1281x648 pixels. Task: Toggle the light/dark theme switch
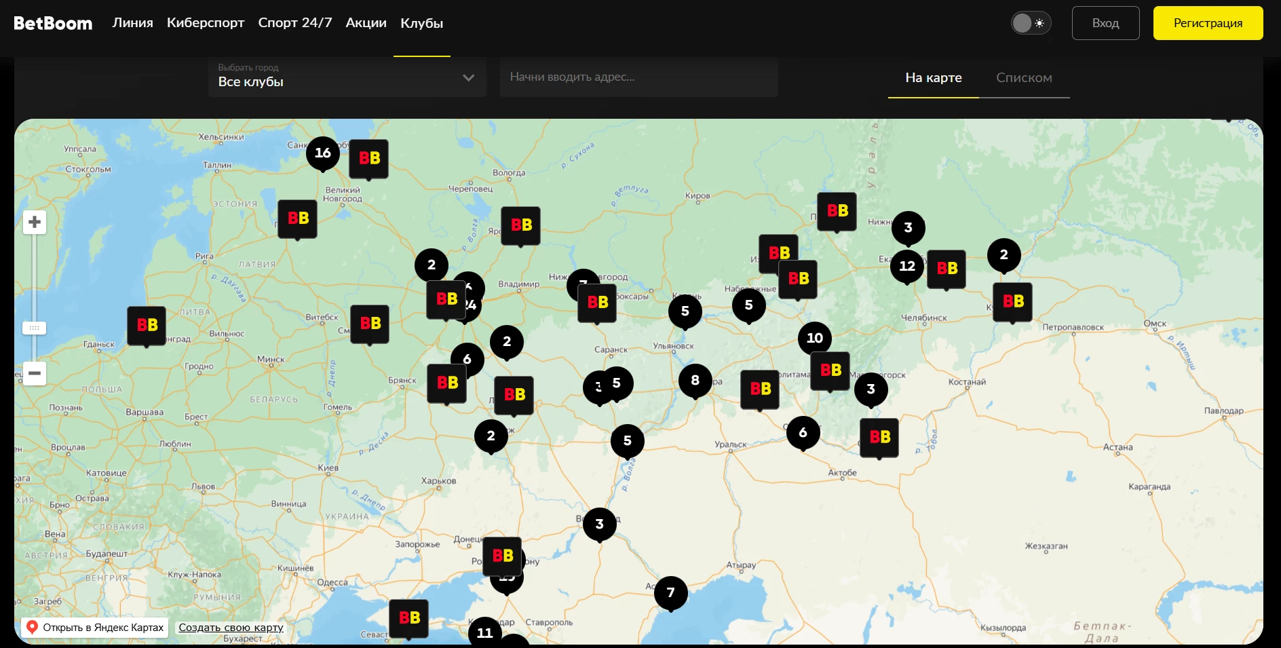[x=1031, y=23]
